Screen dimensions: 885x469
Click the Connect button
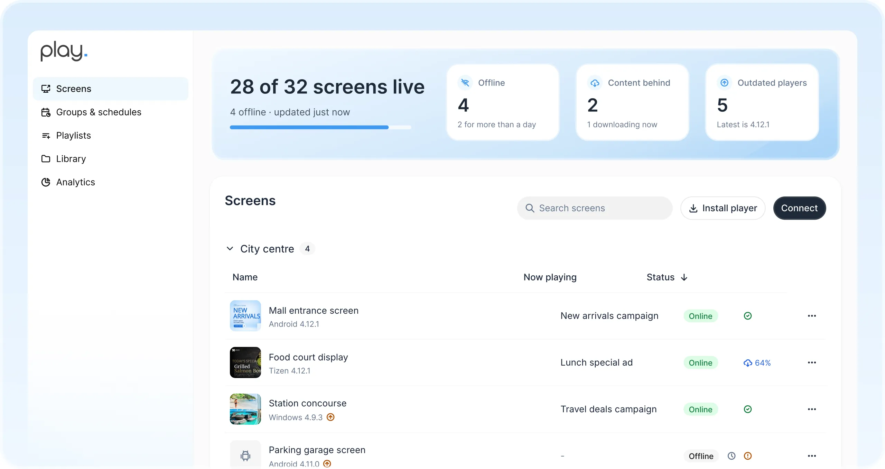point(799,208)
